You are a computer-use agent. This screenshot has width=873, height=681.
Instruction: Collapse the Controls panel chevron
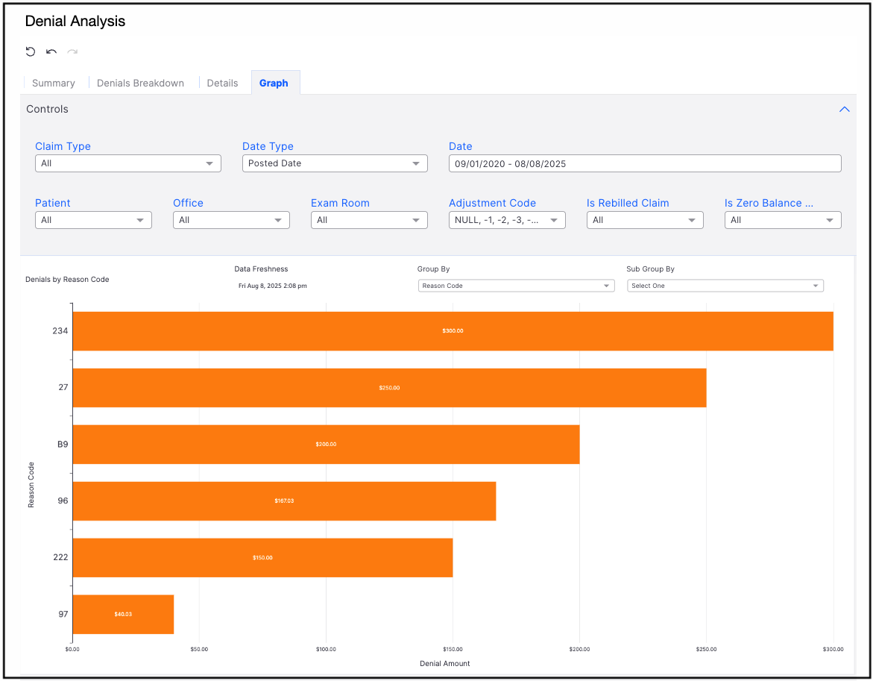coord(844,109)
